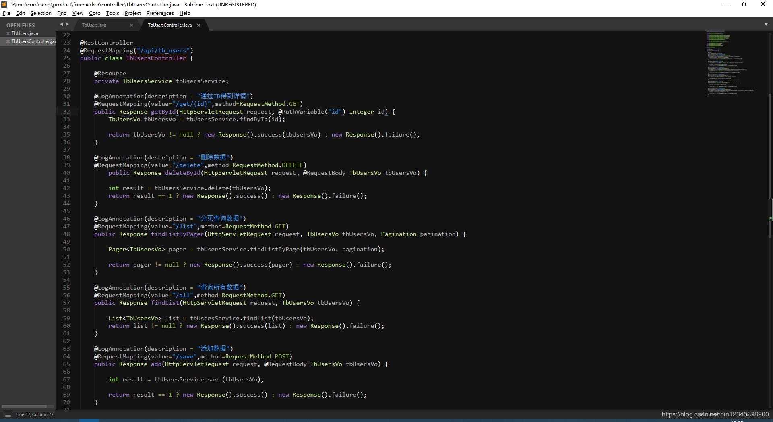Click the sidebar's horizontal scrollbar

[24, 406]
